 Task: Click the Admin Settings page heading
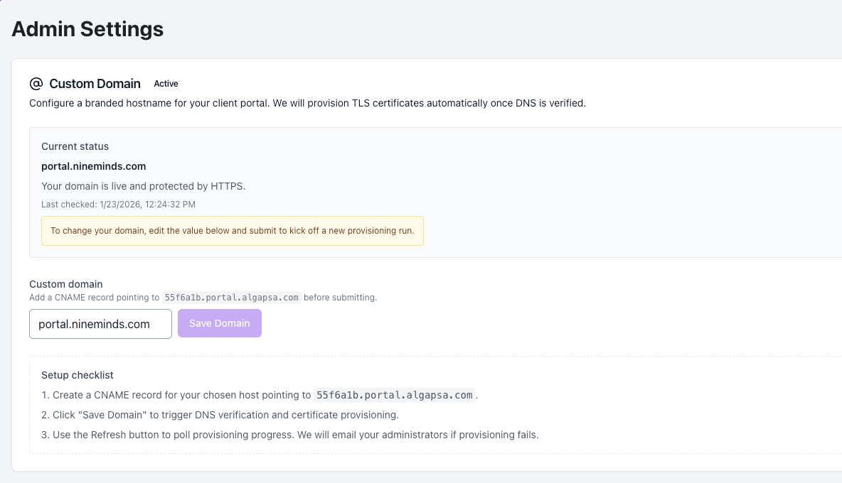click(87, 29)
